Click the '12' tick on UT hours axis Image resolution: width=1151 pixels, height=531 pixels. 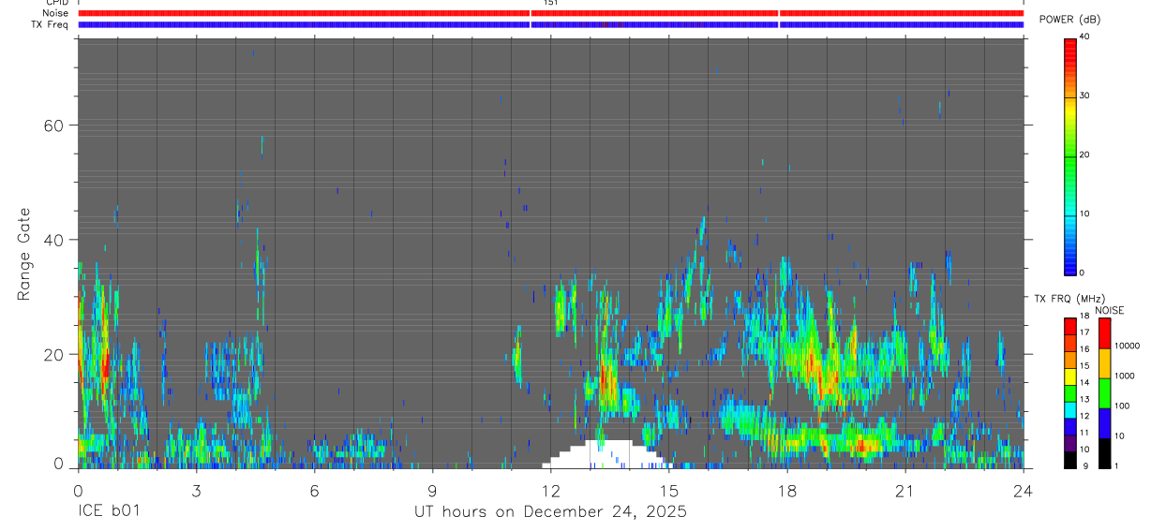(551, 490)
